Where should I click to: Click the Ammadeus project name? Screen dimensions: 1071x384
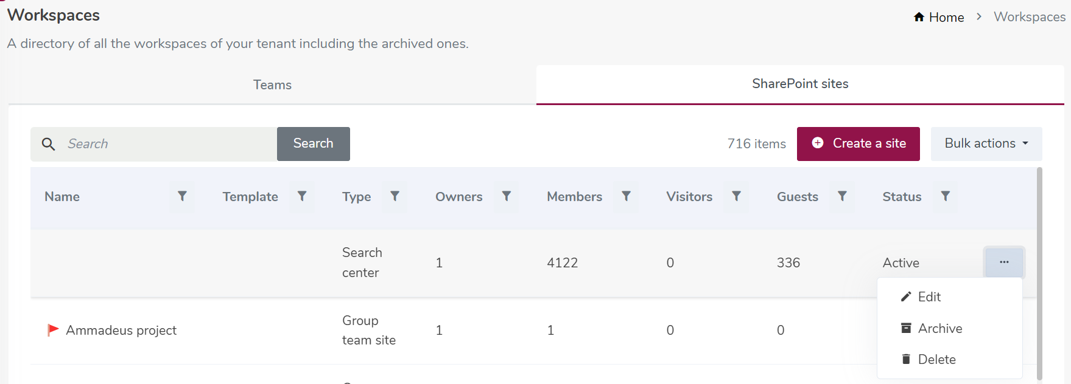(x=121, y=331)
